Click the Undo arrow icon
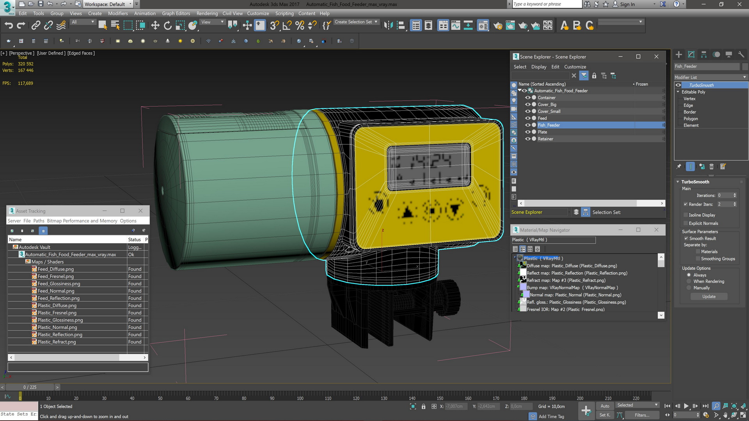749x421 pixels. pyautogui.click(x=9, y=26)
